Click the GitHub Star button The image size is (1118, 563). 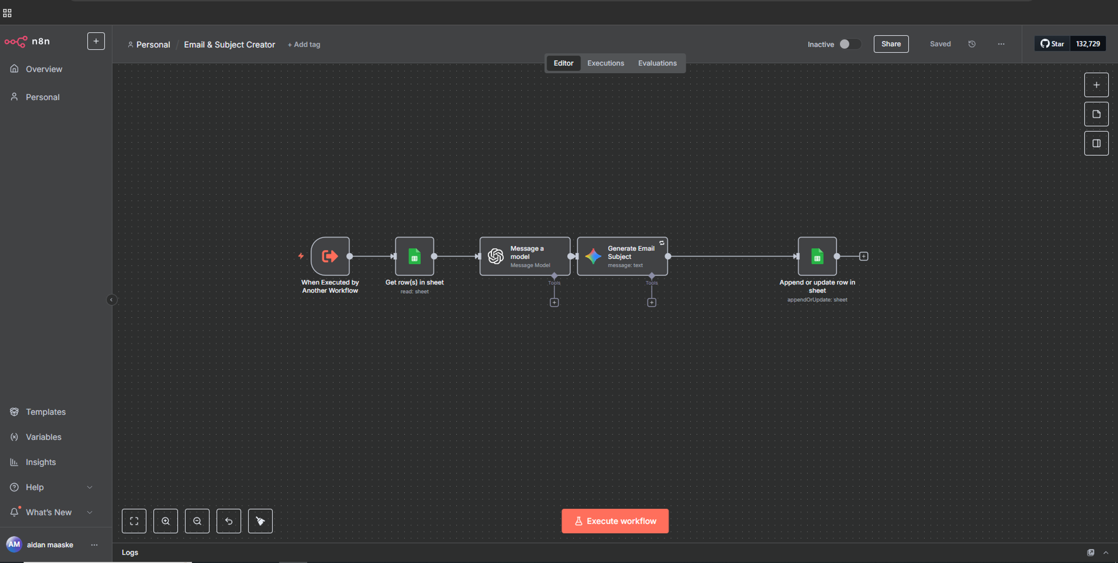click(1052, 44)
